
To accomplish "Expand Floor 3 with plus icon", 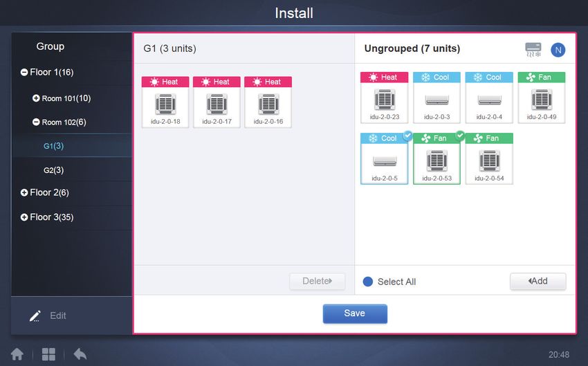I will tap(24, 217).
